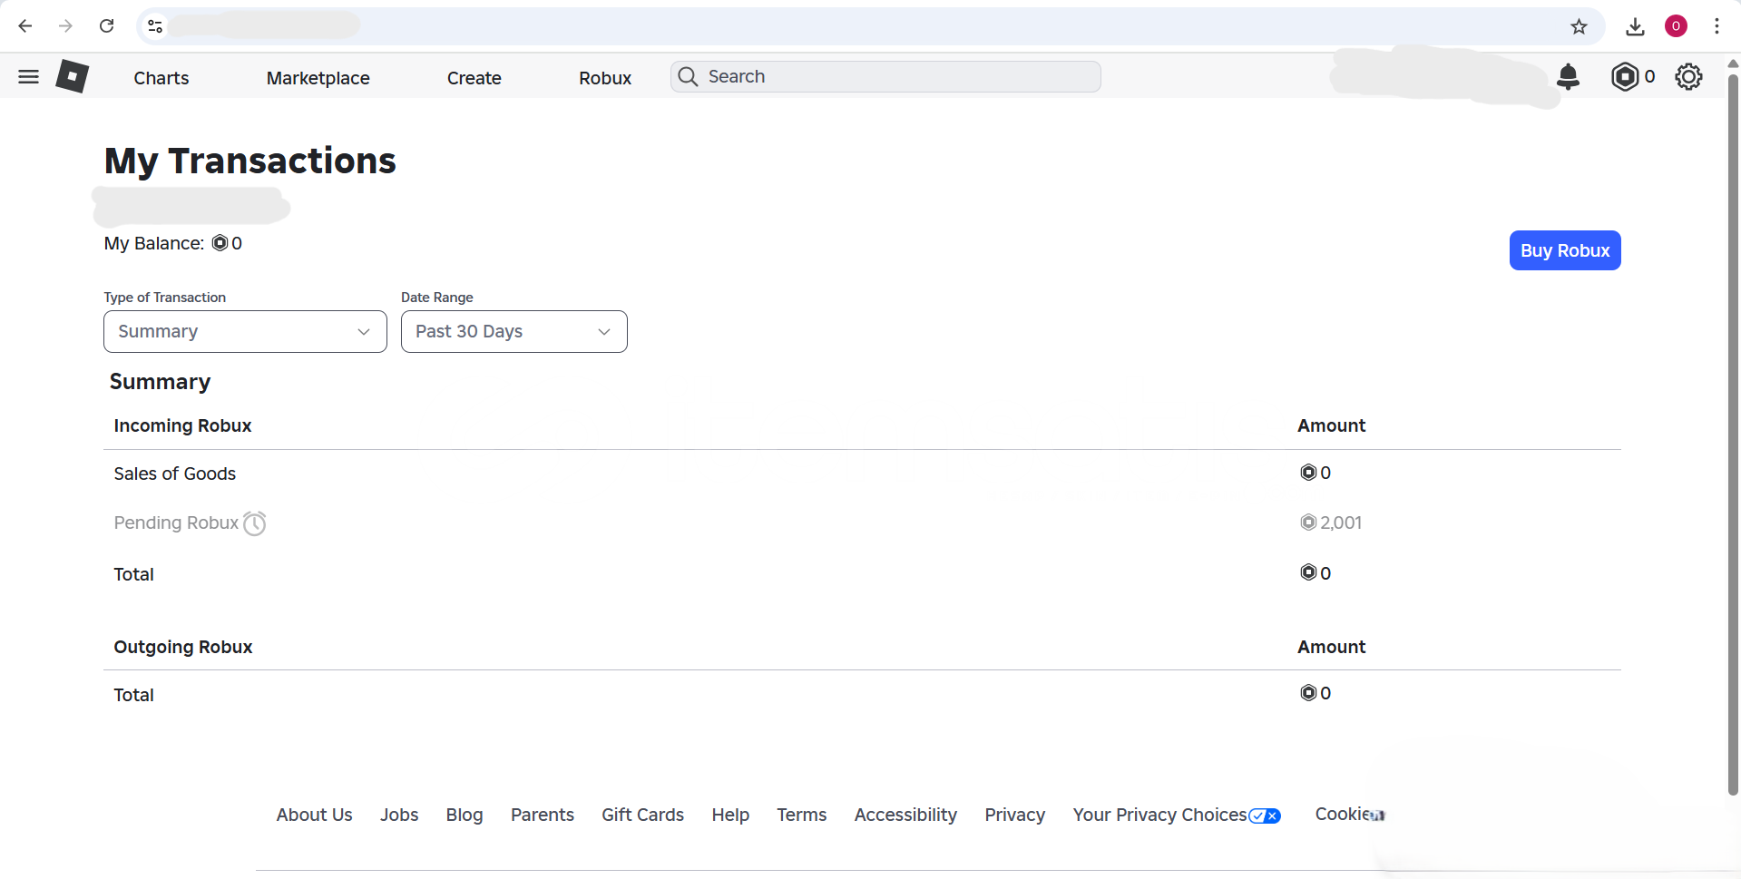
Task: Click the Incoming Robux header
Action: [x=182, y=425]
